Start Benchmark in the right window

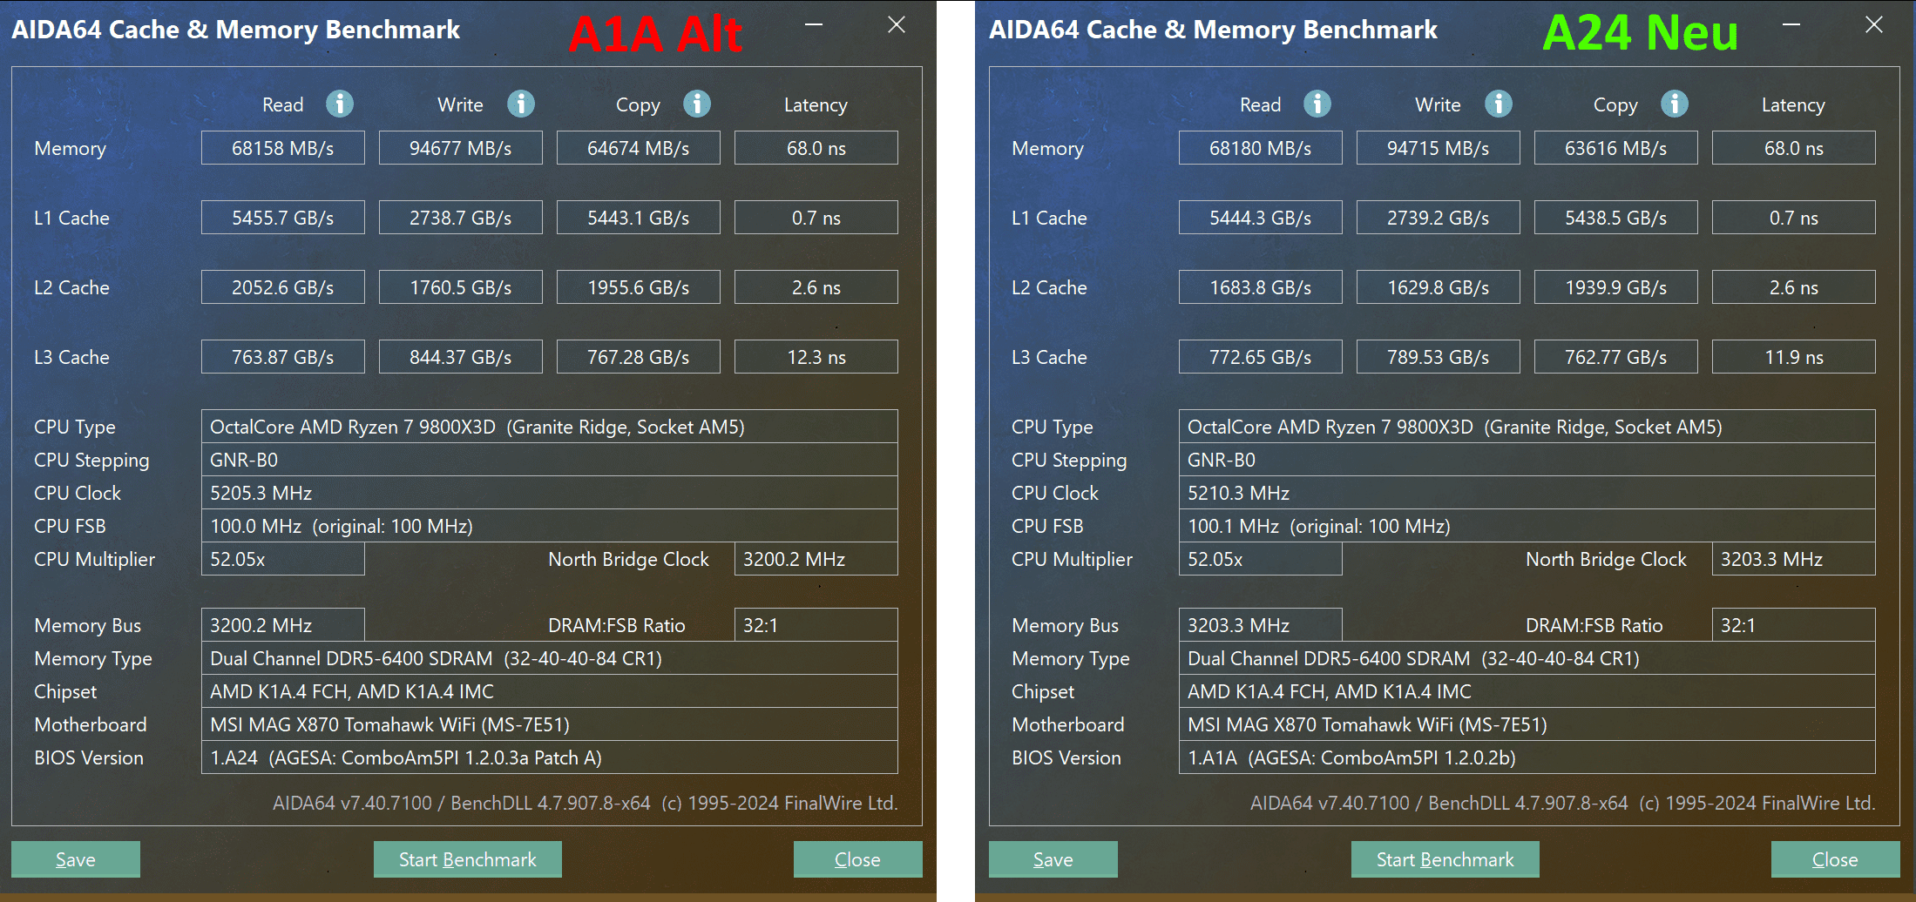[x=1445, y=859]
